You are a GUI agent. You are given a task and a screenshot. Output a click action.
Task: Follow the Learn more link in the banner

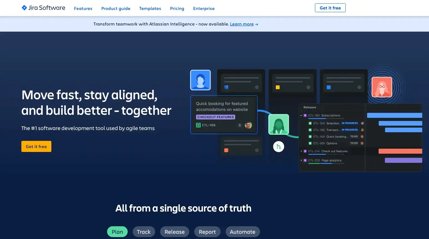pos(242,24)
